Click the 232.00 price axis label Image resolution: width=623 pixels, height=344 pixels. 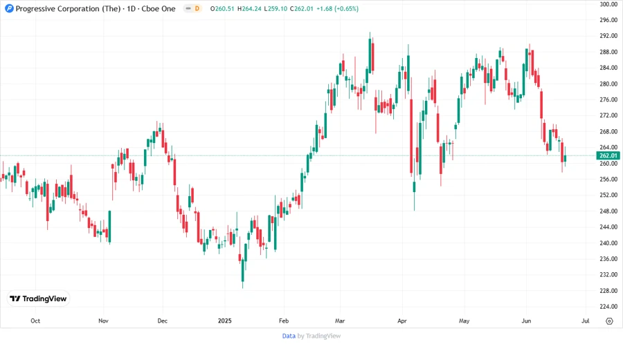click(608, 274)
